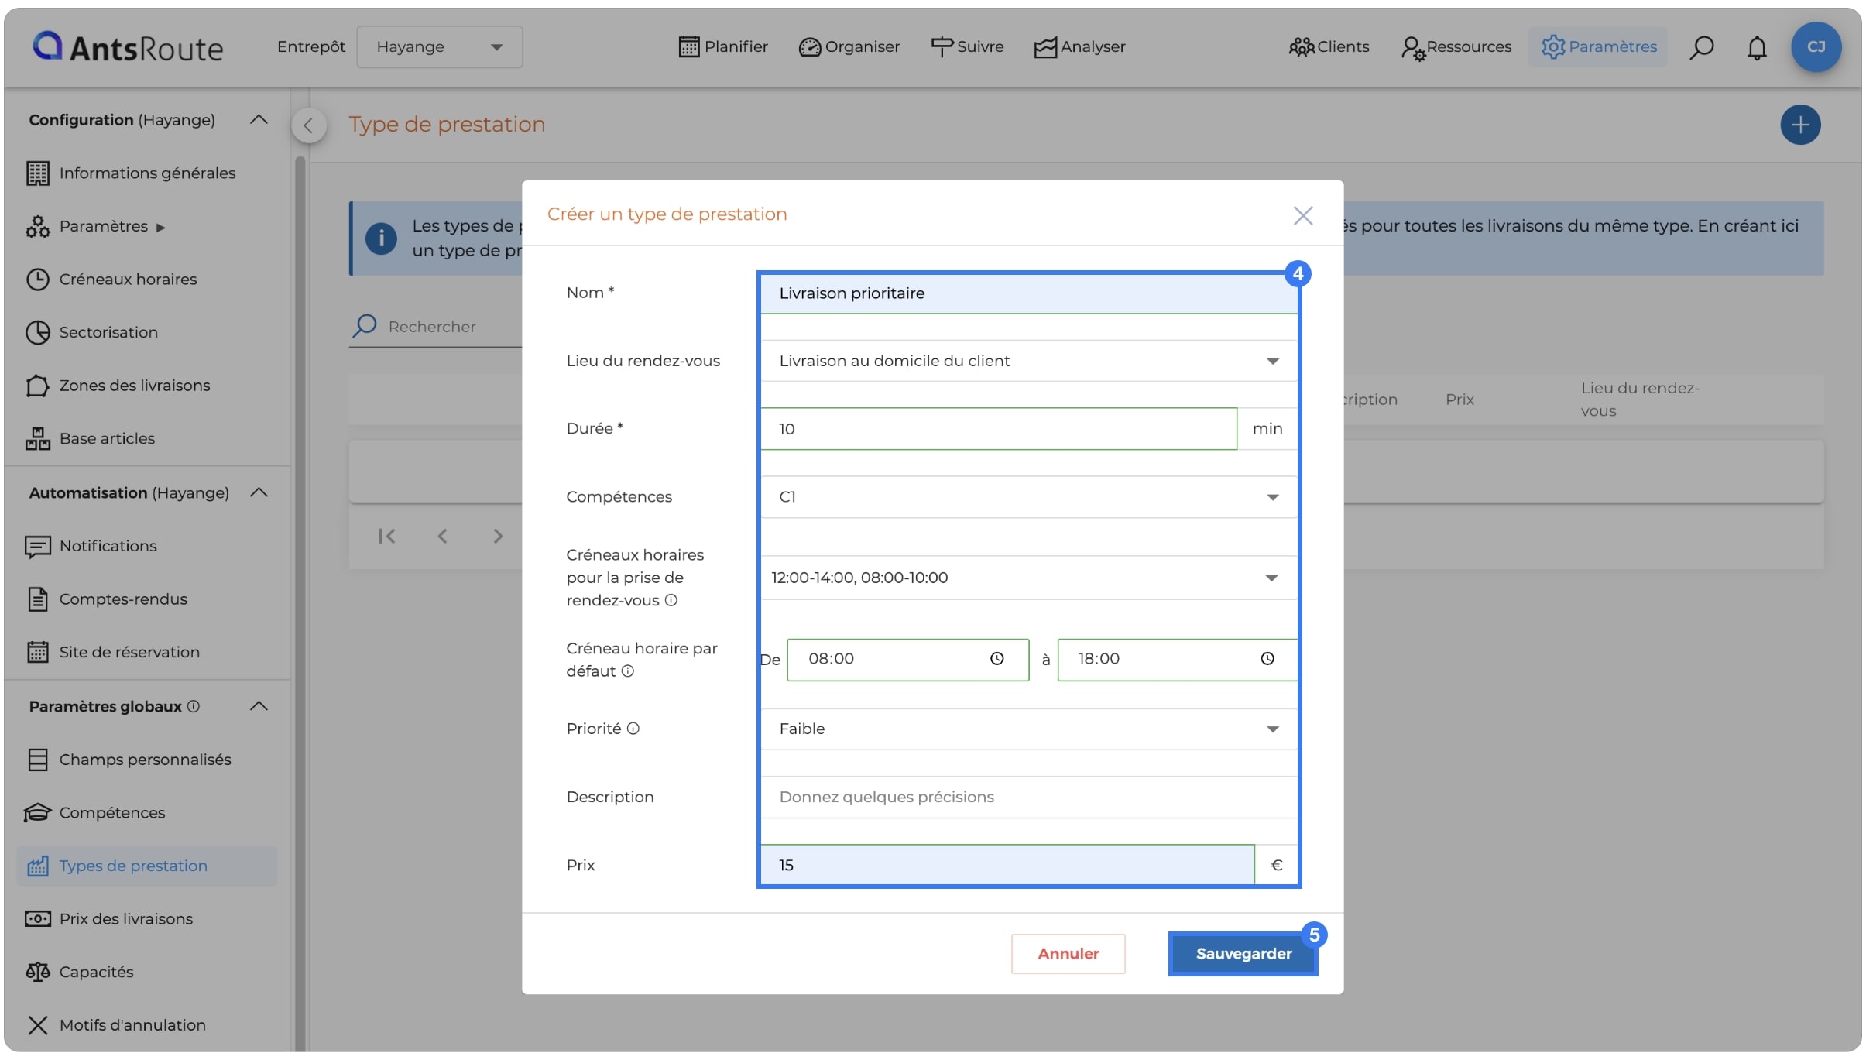
Task: Click the end time field 18:00
Action: (1177, 660)
